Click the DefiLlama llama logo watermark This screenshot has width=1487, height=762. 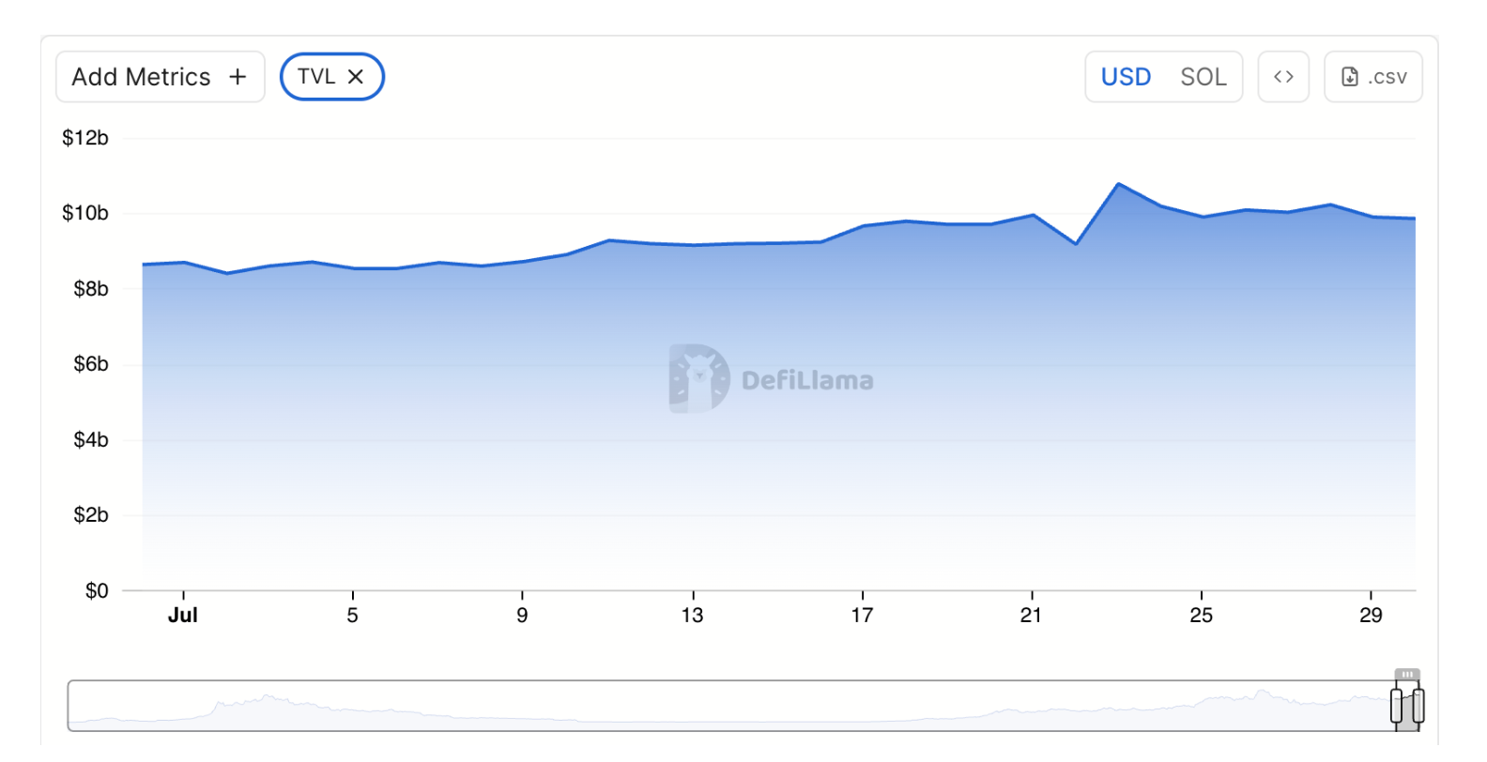(x=699, y=379)
